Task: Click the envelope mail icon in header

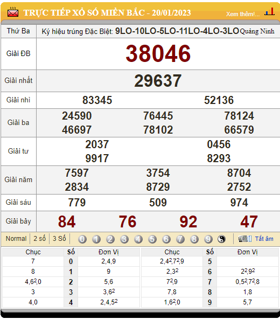Action: pyautogui.click(x=13, y=12)
